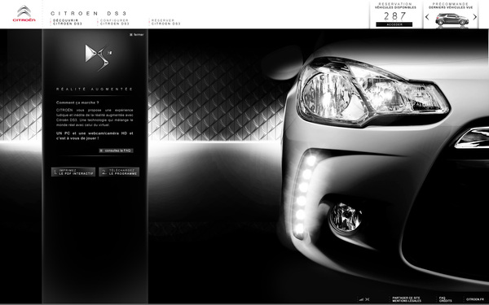Show next vehicle in précommande carousel

coord(475,17)
